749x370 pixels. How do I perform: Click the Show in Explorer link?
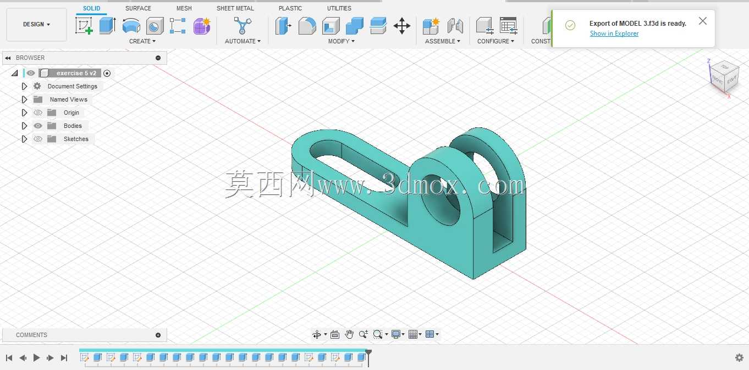click(x=614, y=33)
